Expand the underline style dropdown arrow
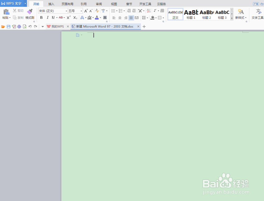The height and width of the screenshot is (201, 264). (57, 18)
